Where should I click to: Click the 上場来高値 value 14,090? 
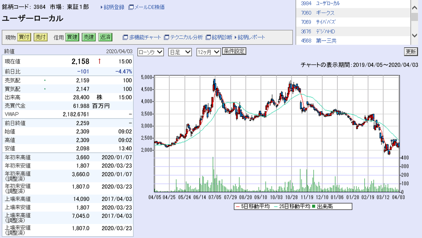pyautogui.click(x=82, y=199)
